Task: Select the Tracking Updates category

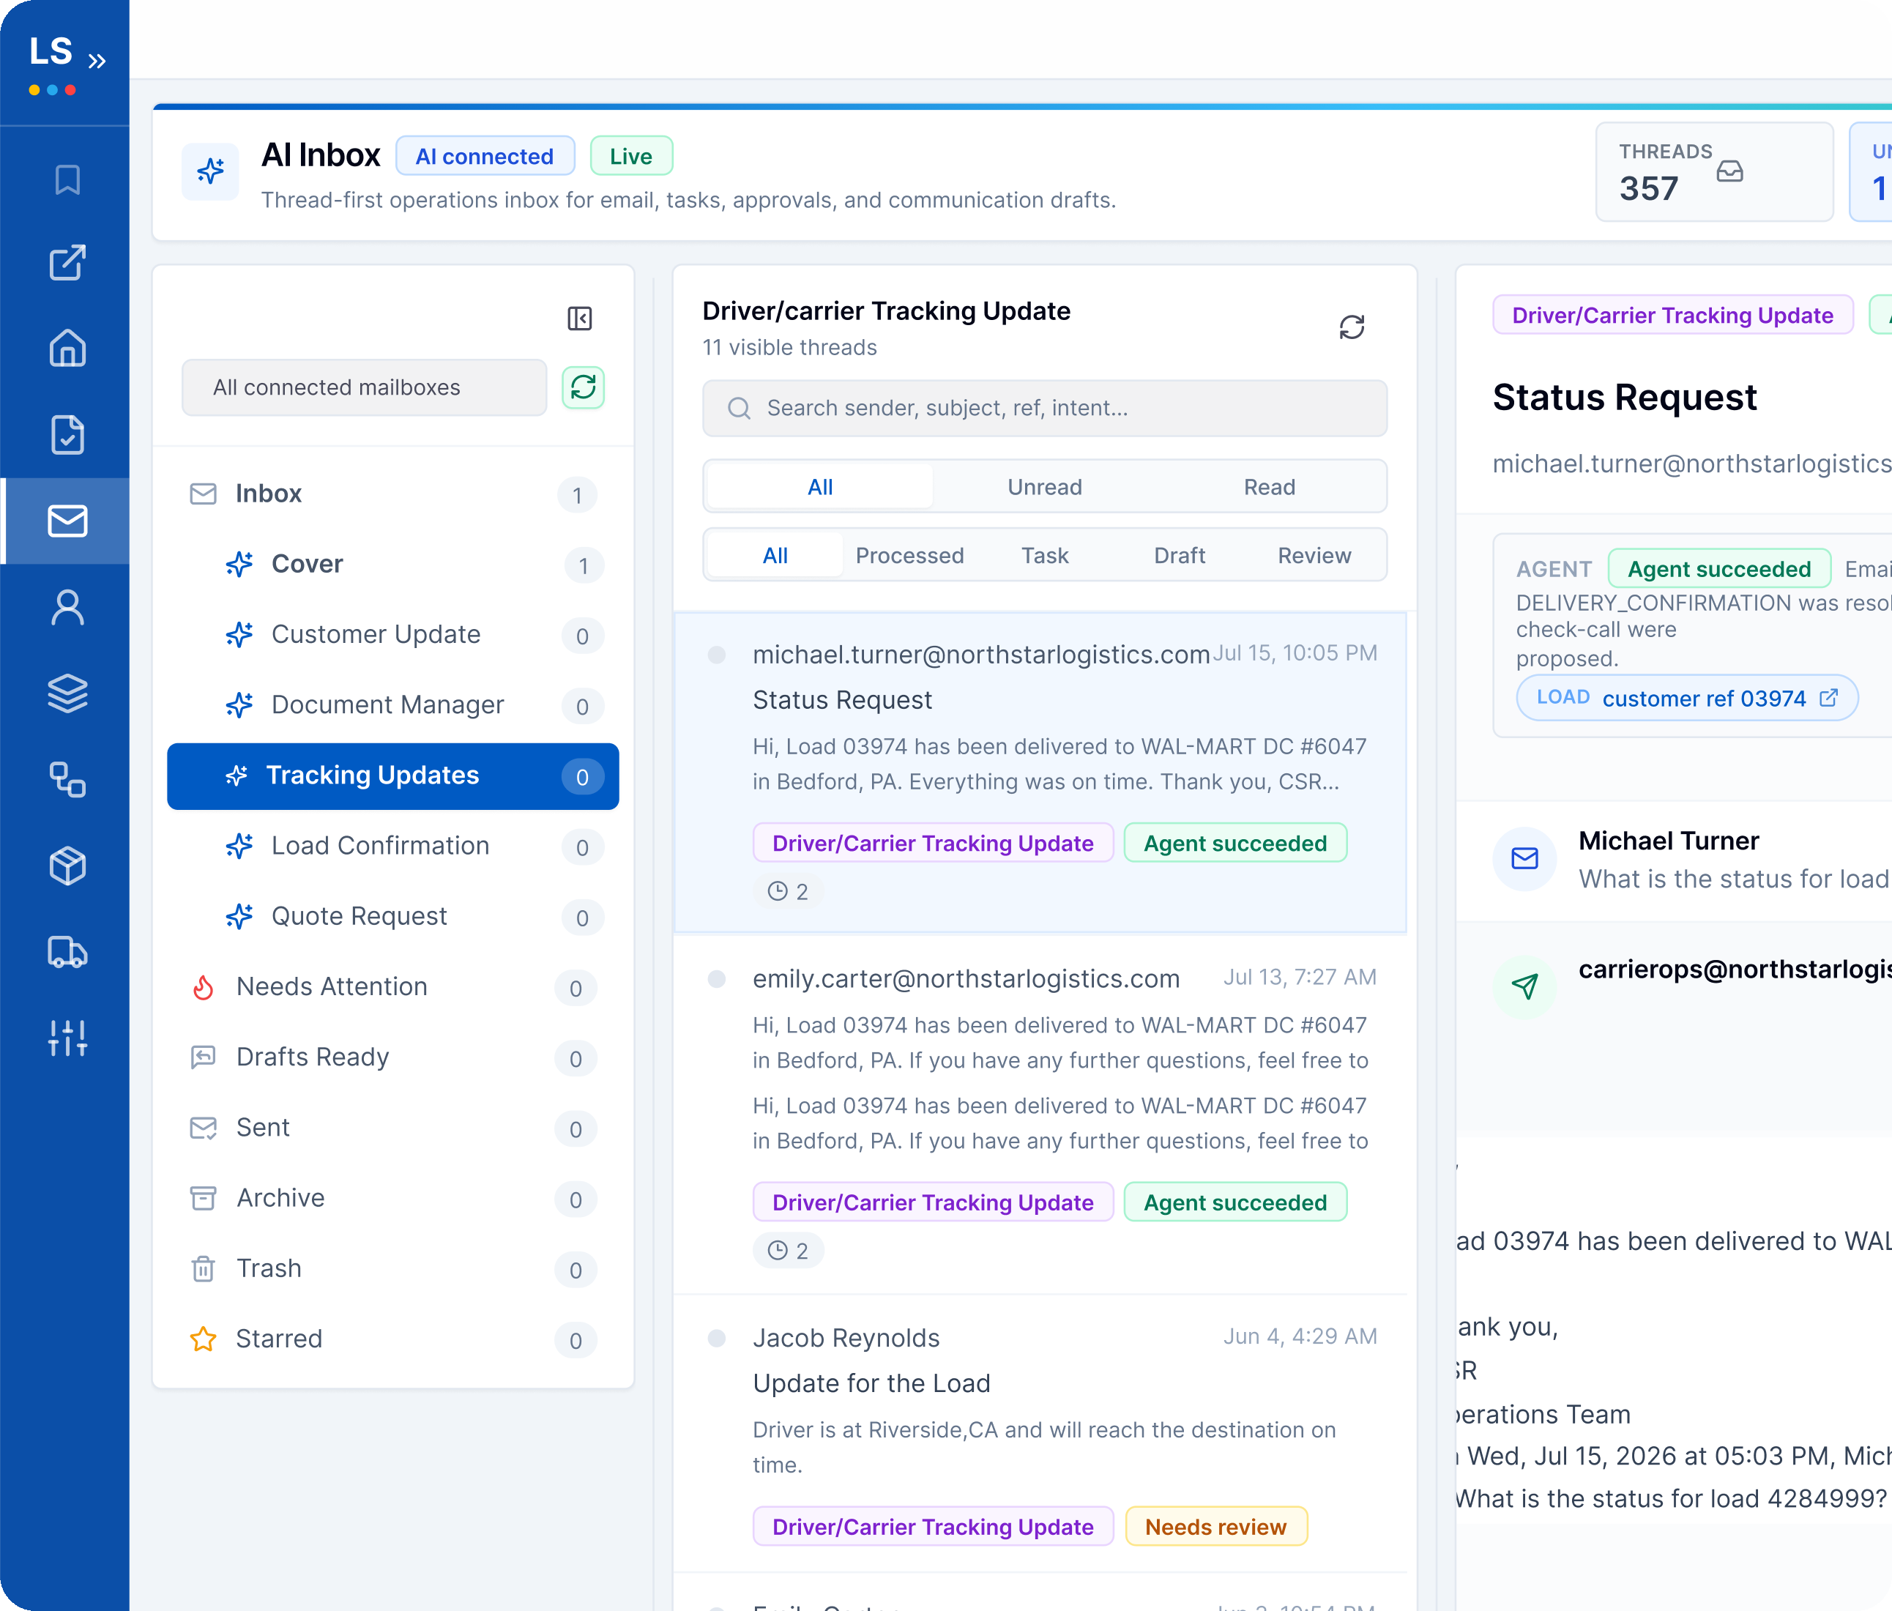Action: tap(392, 776)
